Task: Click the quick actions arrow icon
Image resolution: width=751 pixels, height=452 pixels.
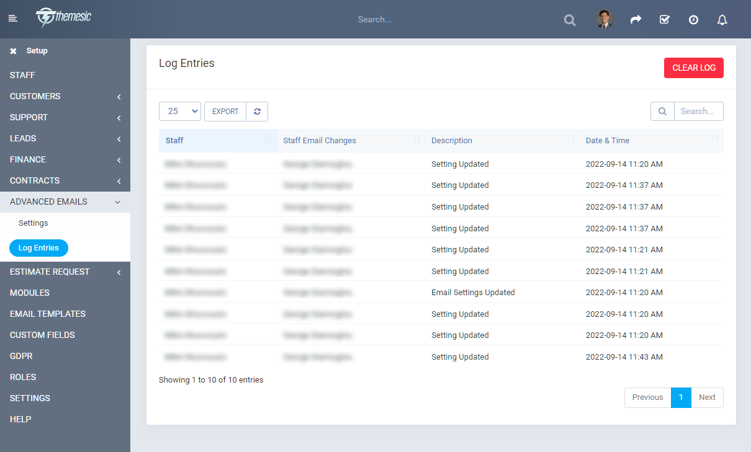Action: [x=636, y=19]
